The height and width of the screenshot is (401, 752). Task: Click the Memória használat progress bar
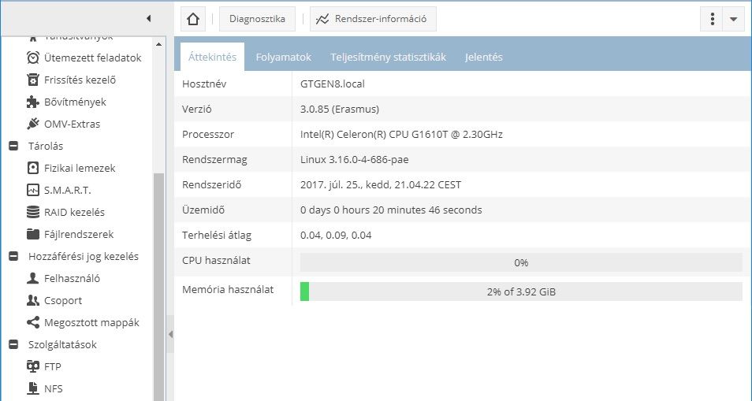(x=521, y=291)
